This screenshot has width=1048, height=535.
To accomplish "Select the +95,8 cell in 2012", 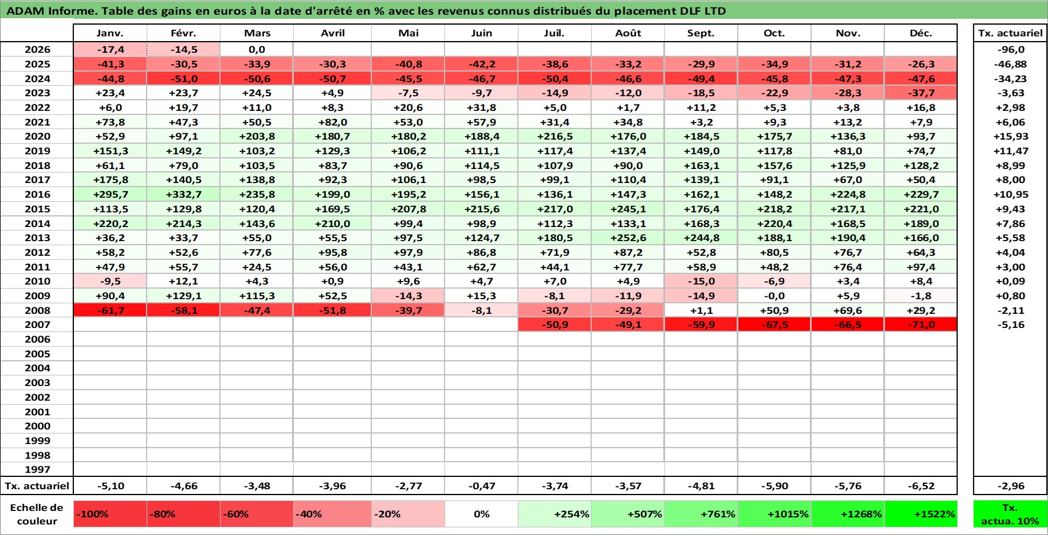I will coord(333,252).
